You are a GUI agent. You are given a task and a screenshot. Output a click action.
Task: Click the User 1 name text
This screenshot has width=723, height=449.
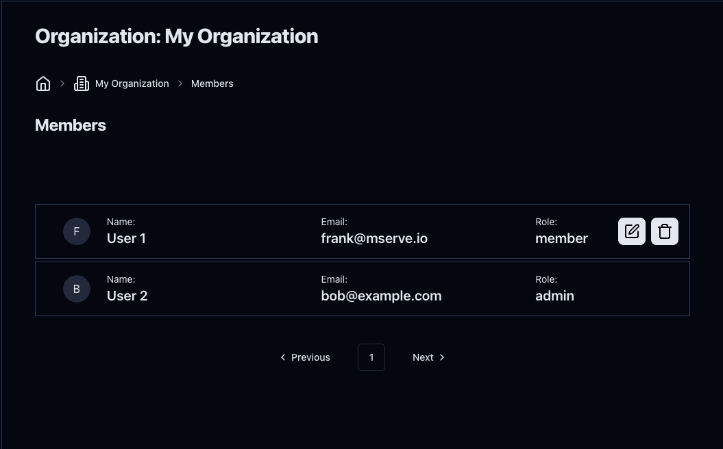126,238
